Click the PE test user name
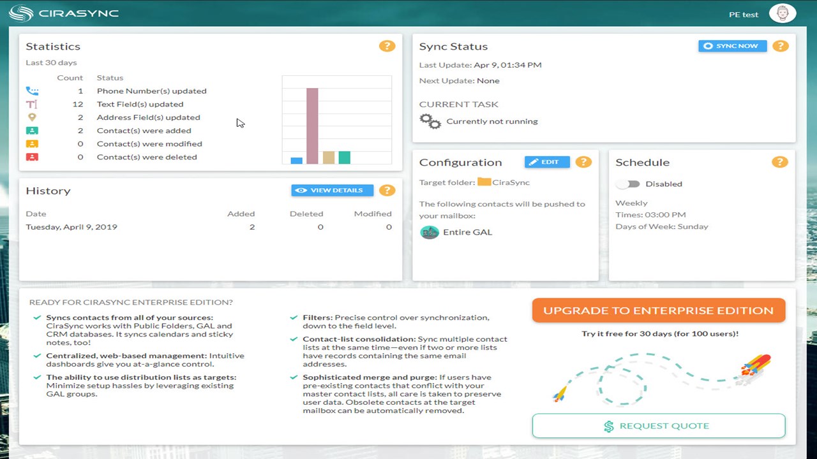The image size is (817, 459). tap(744, 14)
